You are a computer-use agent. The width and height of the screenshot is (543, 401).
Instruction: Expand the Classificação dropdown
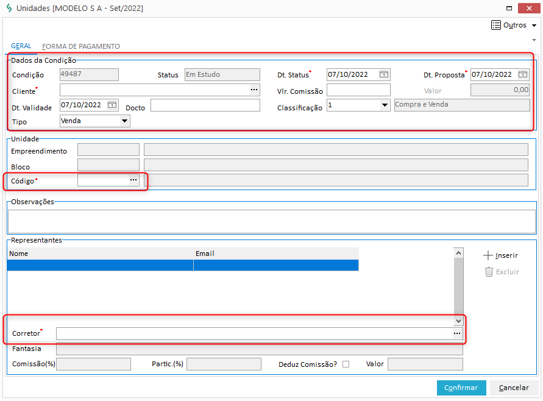(385, 105)
